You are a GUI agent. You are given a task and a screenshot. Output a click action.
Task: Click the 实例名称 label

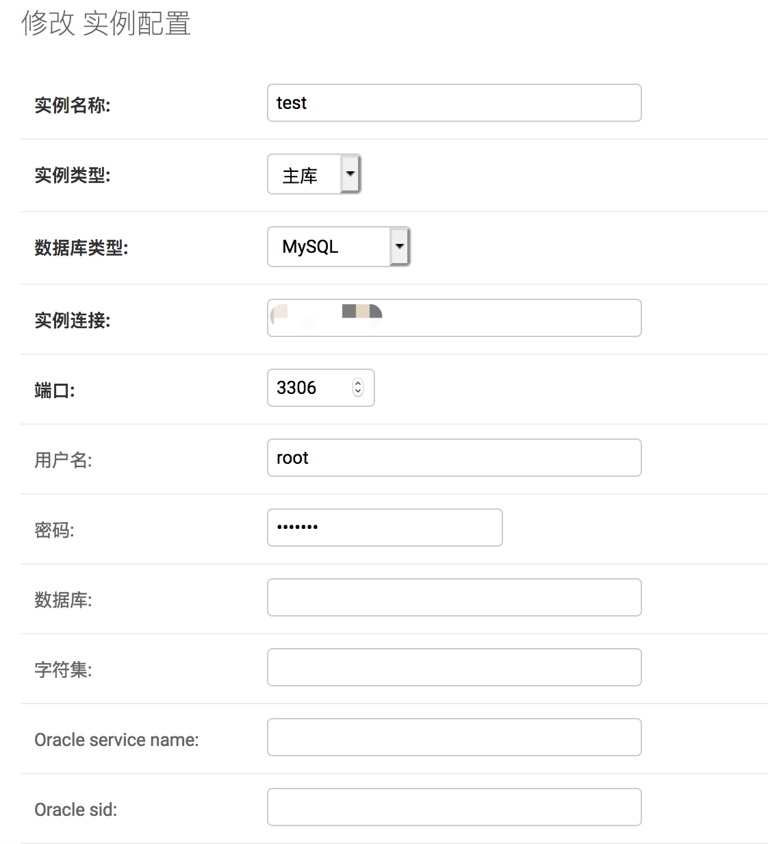click(x=72, y=105)
